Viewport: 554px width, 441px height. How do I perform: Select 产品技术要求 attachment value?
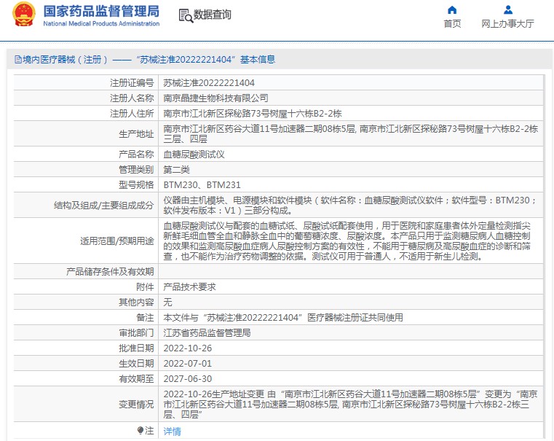(189, 286)
